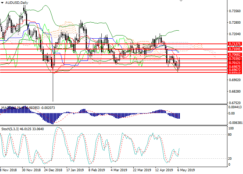This screenshot has width=243, height=174.
Task: Click the 0.67520 value on price axis
Action: (x=235, y=103)
